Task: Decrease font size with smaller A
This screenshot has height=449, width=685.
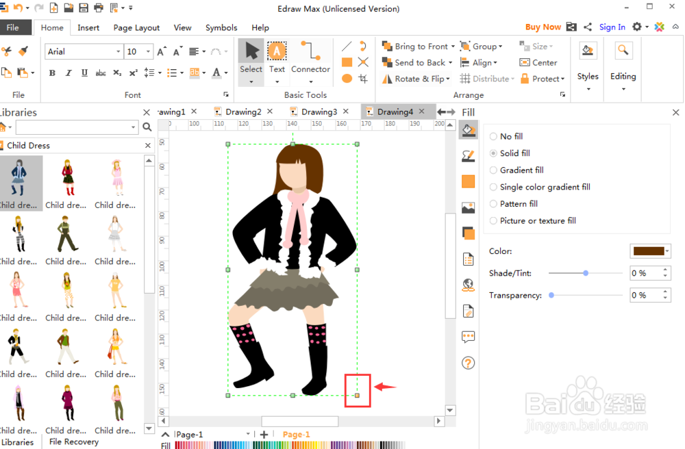Action: click(x=177, y=51)
